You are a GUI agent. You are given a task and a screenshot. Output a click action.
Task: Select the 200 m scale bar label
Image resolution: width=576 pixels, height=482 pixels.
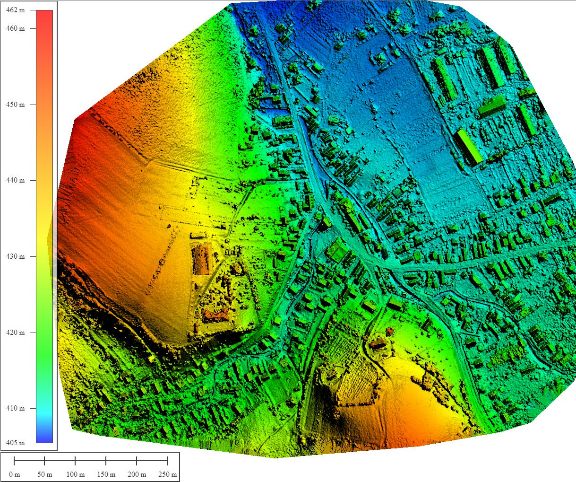pos(137,474)
